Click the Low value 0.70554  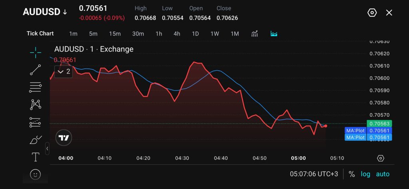click(173, 18)
